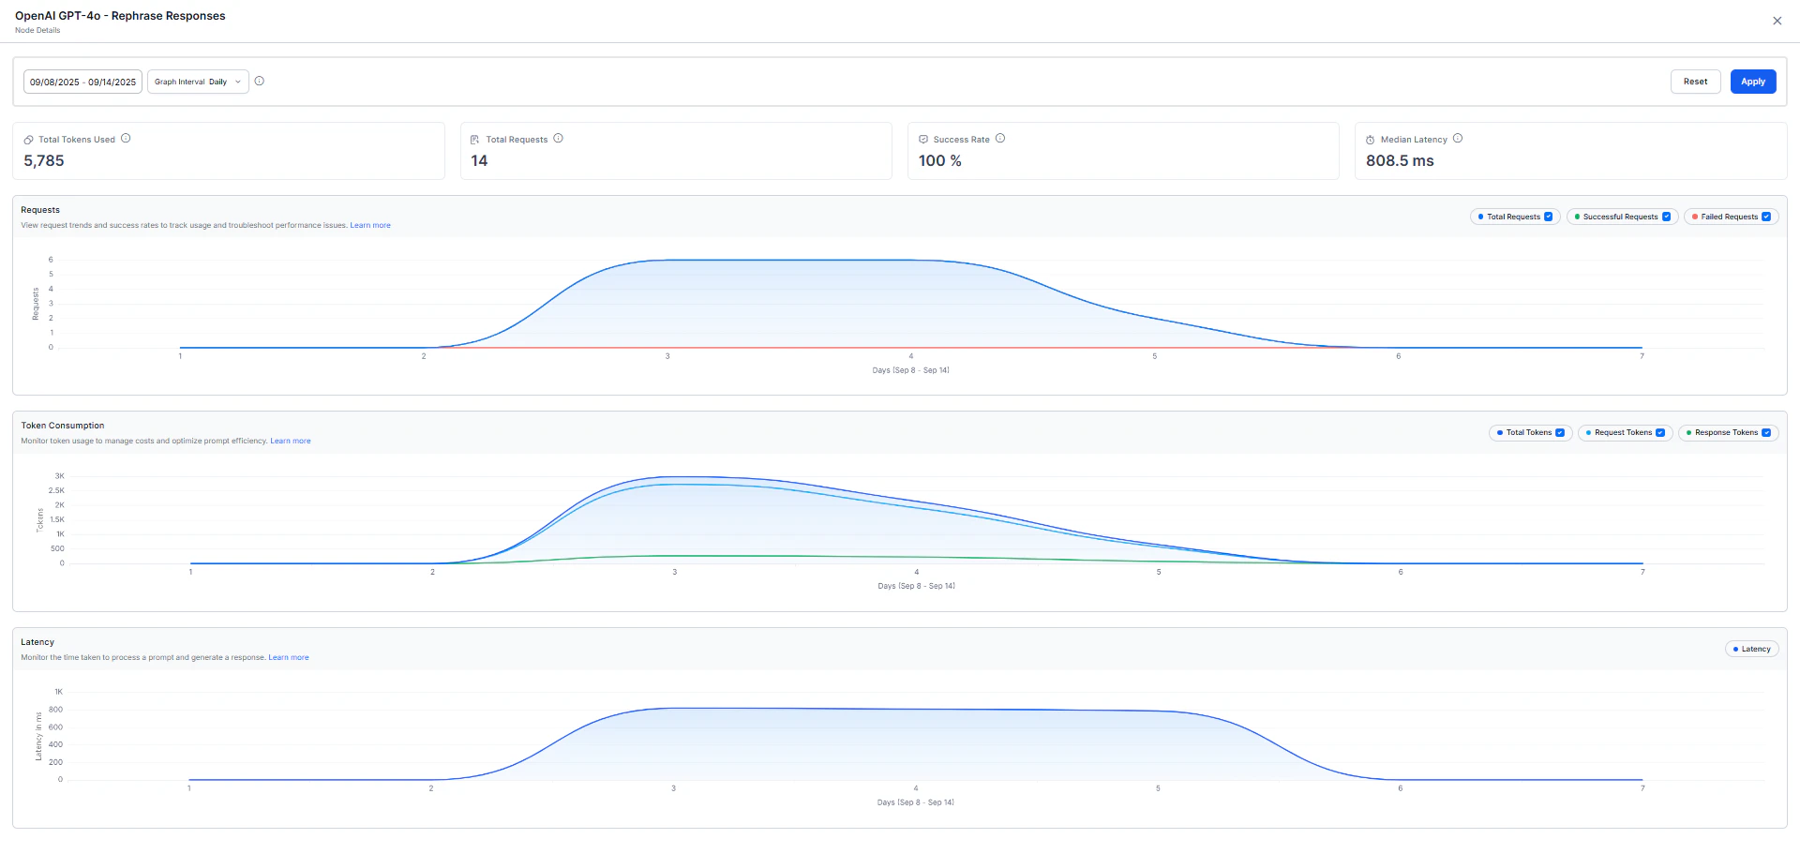Click the token icon on Total Tokens Used card
Screen dimensions: 1800x854
pos(27,139)
